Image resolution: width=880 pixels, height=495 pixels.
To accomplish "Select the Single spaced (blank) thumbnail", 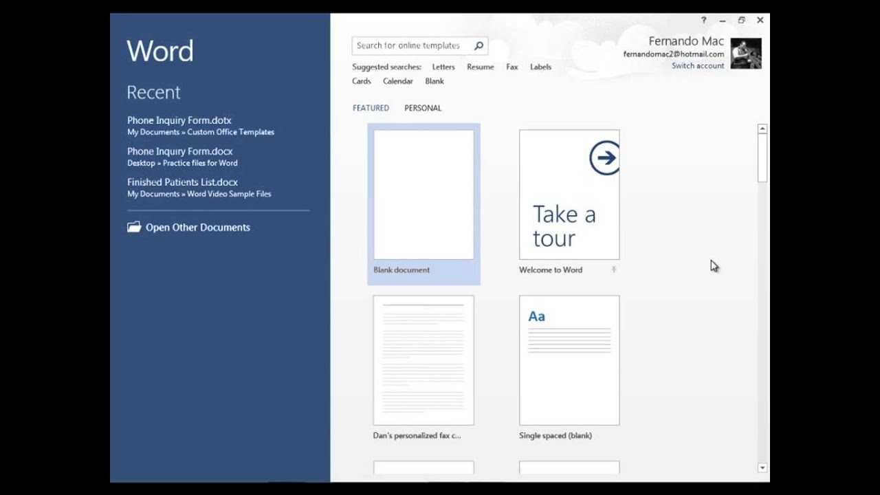I will point(569,360).
